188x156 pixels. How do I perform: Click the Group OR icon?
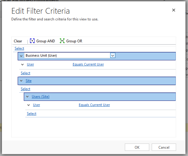pos(62,41)
